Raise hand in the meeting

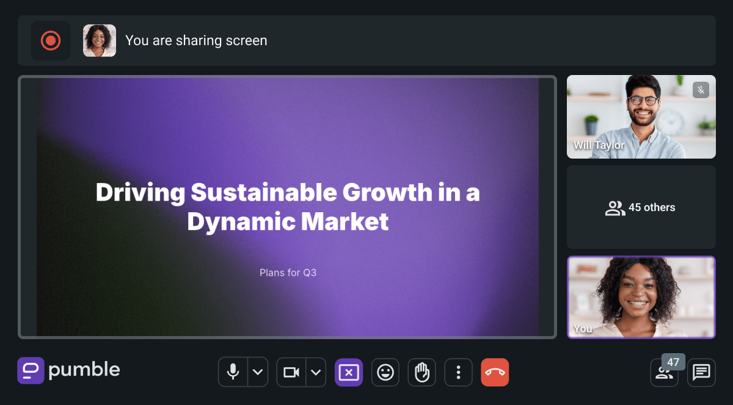pyautogui.click(x=422, y=372)
